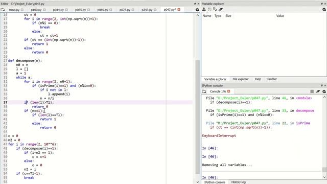Close the p069.py tab
Image resolution: width=327 pixels, height=184 pixels.
(x=111, y=10)
